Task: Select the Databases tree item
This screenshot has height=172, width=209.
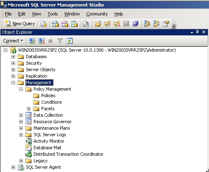Action: 36,57
